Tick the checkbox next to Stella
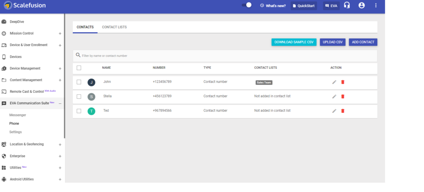 point(79,96)
